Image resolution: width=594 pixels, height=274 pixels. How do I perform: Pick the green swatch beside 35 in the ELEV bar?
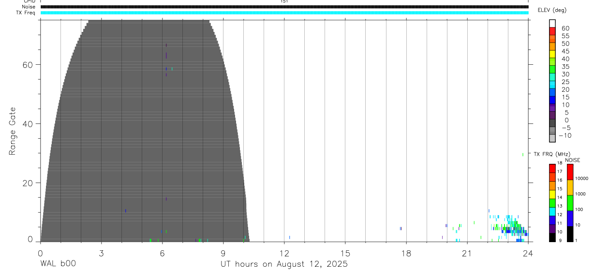pos(552,69)
